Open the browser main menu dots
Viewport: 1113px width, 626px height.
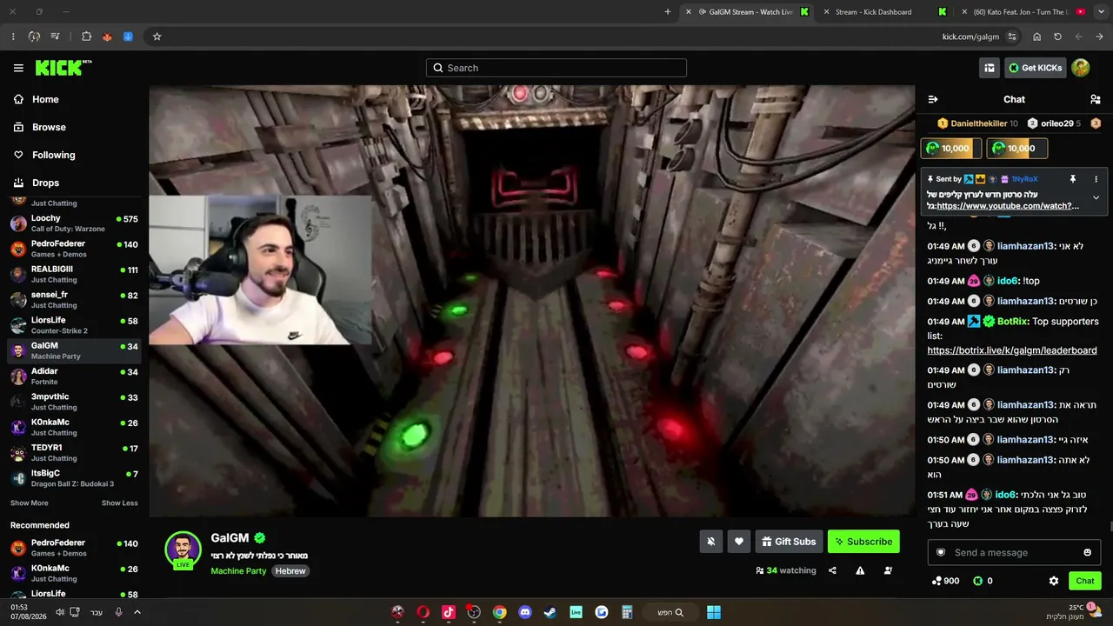(x=13, y=37)
